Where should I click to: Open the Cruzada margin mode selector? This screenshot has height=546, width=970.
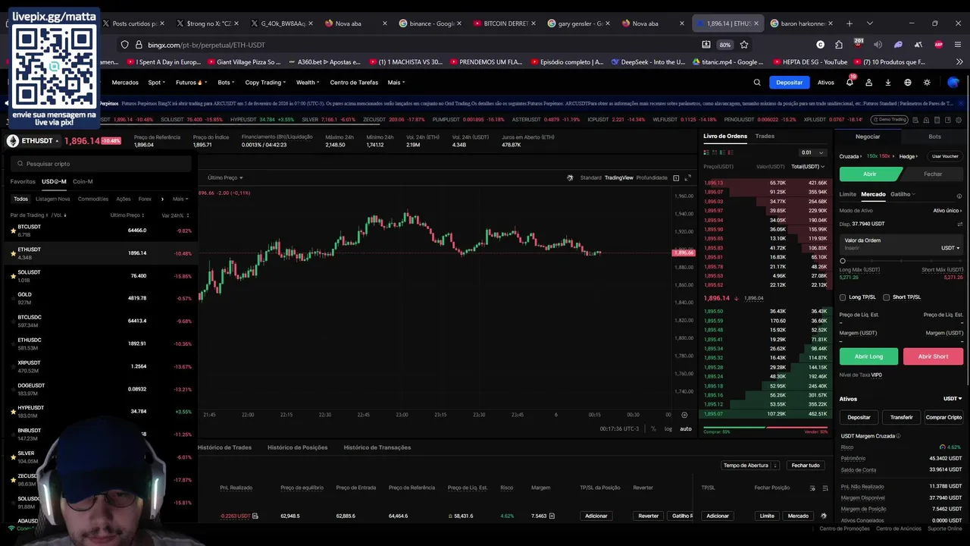tap(851, 156)
